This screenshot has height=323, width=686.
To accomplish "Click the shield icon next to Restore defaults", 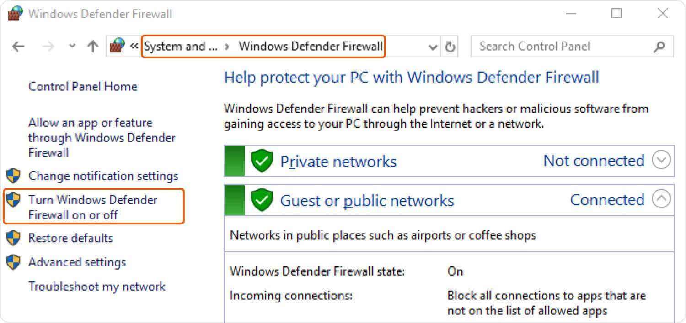I will [13, 238].
